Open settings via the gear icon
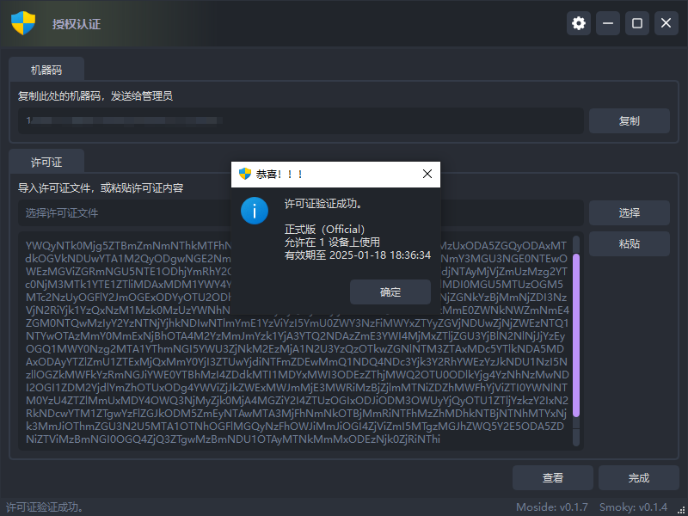Viewport: 688px width, 516px height. (579, 23)
